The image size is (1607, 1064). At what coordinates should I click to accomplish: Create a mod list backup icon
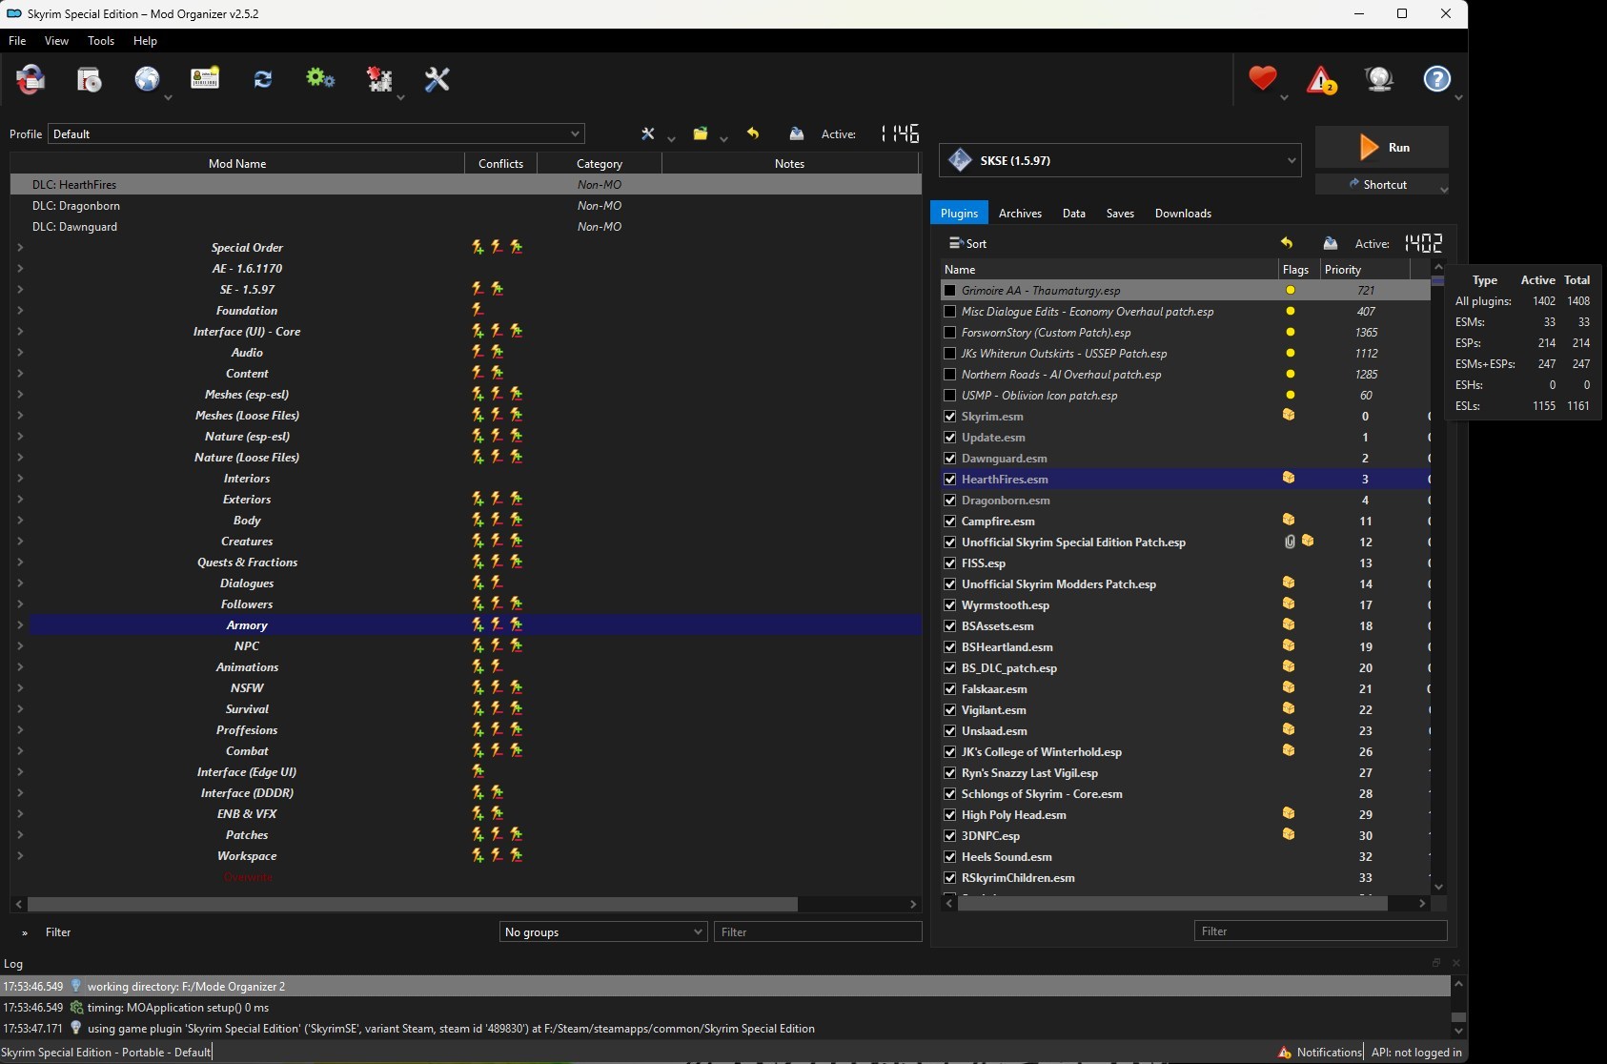(x=797, y=133)
